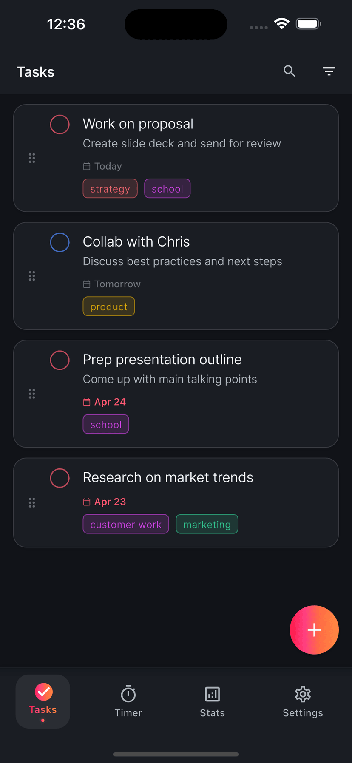Viewport: 352px width, 763px height.
Task: Check off Research on market trends task
Action: 60,478
